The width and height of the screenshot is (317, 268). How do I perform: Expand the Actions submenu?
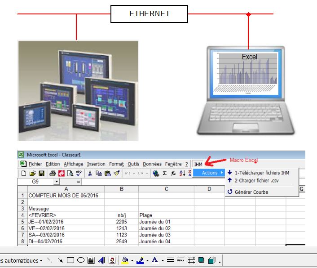tap(209, 173)
